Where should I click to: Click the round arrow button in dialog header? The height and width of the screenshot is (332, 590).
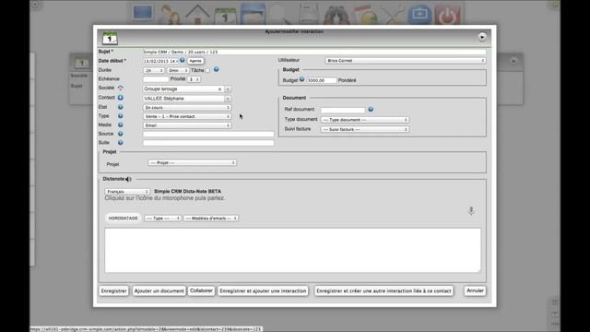tap(482, 37)
